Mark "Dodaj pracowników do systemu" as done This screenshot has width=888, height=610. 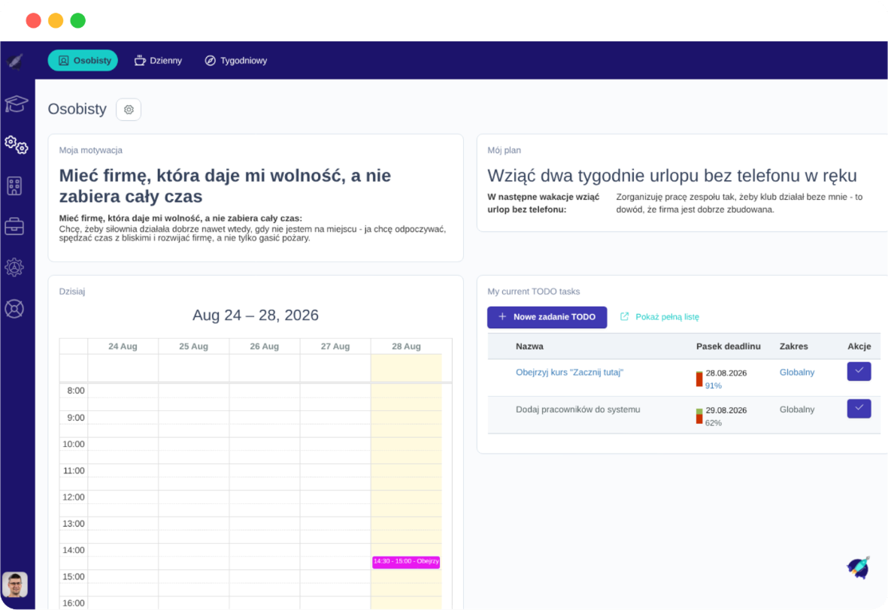(859, 409)
